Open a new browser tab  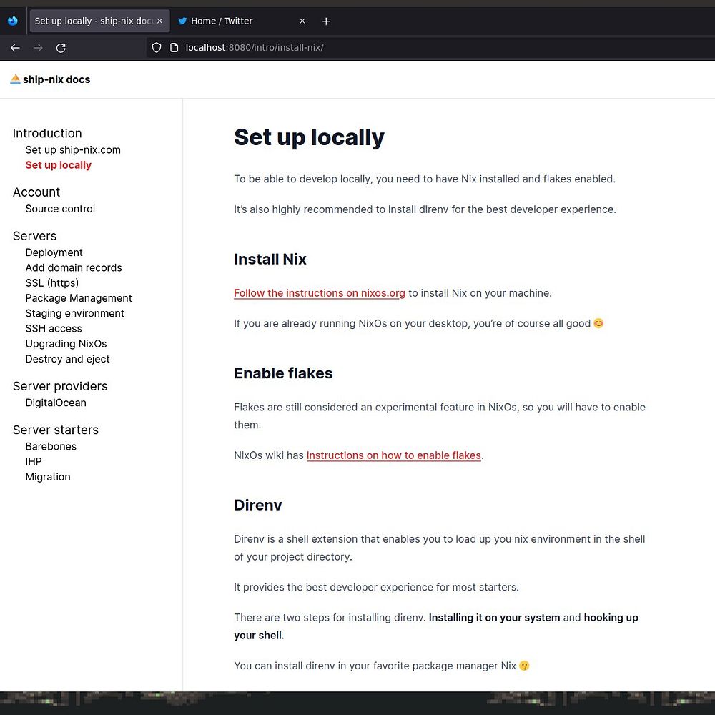click(x=326, y=21)
